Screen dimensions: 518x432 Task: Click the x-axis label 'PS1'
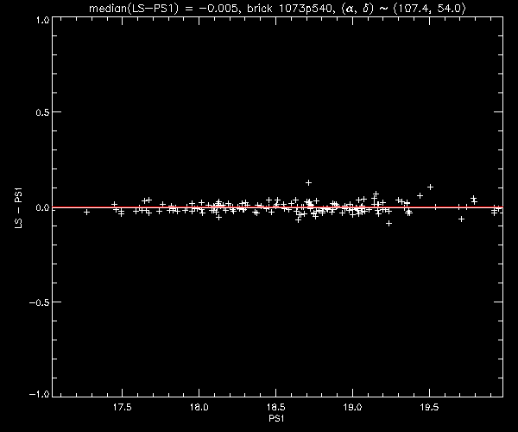coord(276,419)
